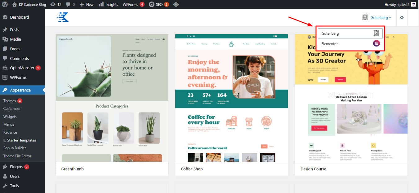
Task: Open Starter Templates submenu item
Action: pos(21,140)
